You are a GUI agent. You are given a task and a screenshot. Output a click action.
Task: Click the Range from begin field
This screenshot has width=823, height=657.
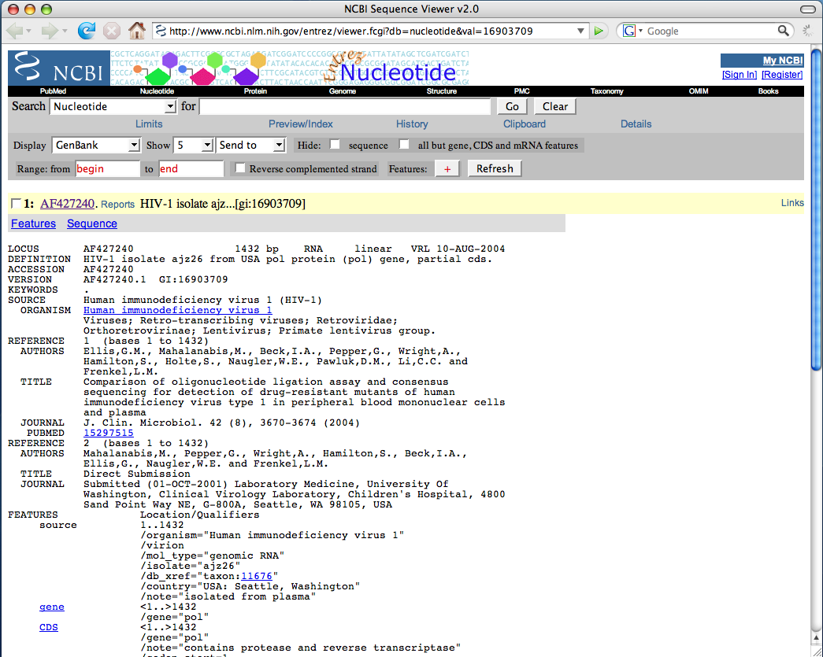coord(107,168)
